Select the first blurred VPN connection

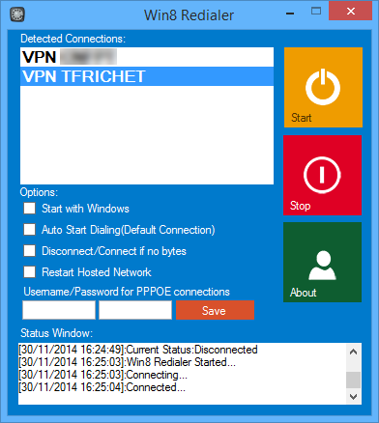tap(147, 57)
